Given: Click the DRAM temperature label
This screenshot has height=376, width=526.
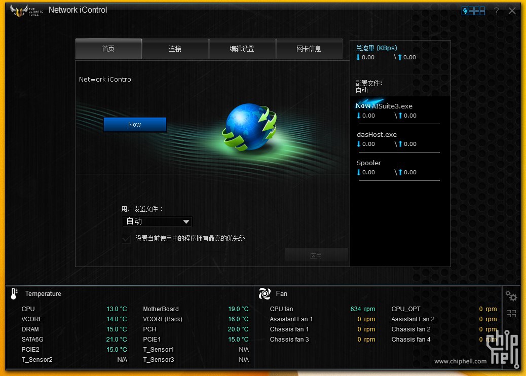Looking at the screenshot, I should [30, 329].
